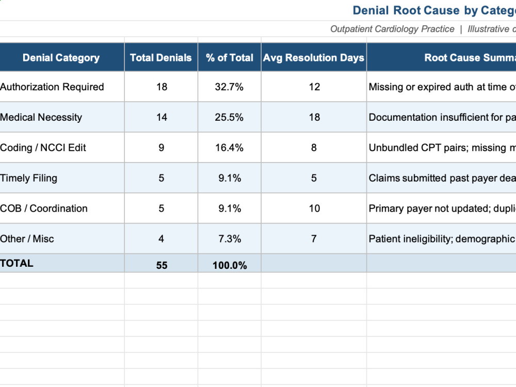Screen dimensions: 516x387
Task: Click the 32.7% percentage cell
Action: pyautogui.click(x=230, y=87)
